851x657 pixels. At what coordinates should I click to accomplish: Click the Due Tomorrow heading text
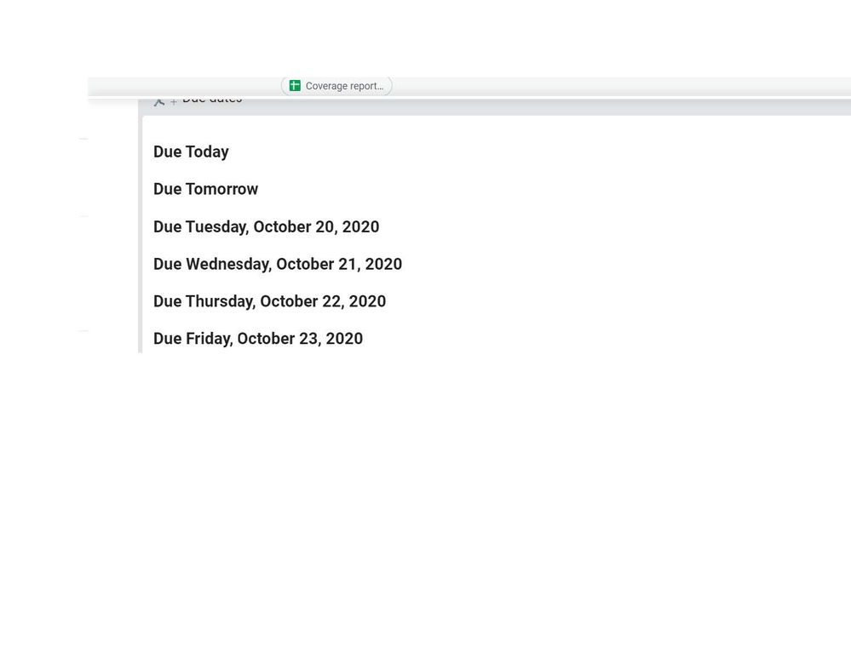click(x=205, y=189)
